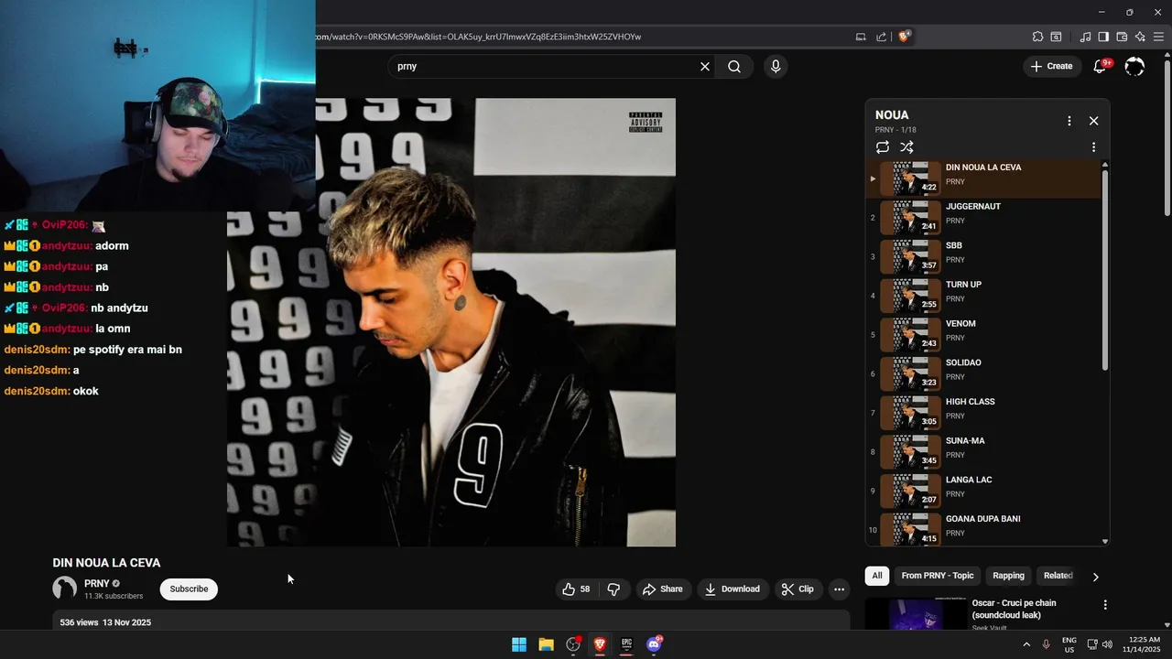Viewport: 1172px width, 659px height.
Task: Create a clip with the Clip button
Action: tap(797, 589)
